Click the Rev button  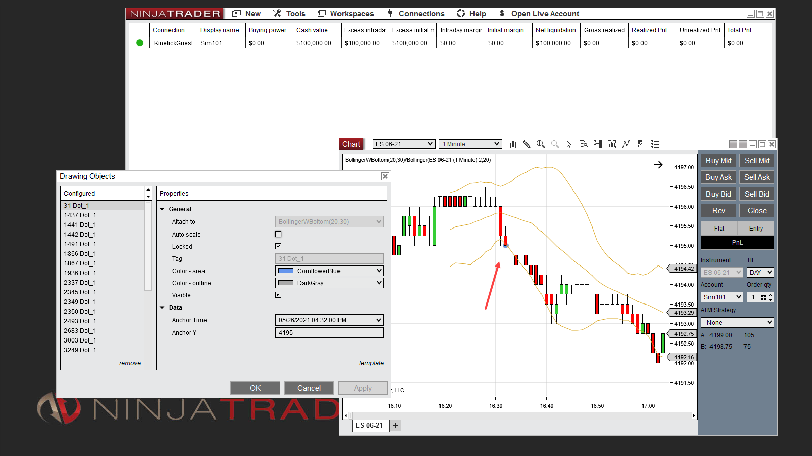(719, 211)
